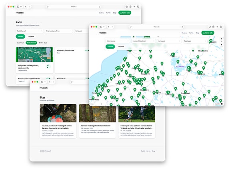Click the 'Tyhjennä' button under the map filters
Viewport: 230px width, 169px height.
[x=121, y=47]
